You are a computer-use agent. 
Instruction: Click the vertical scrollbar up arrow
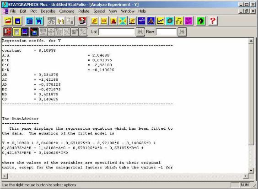251,41
